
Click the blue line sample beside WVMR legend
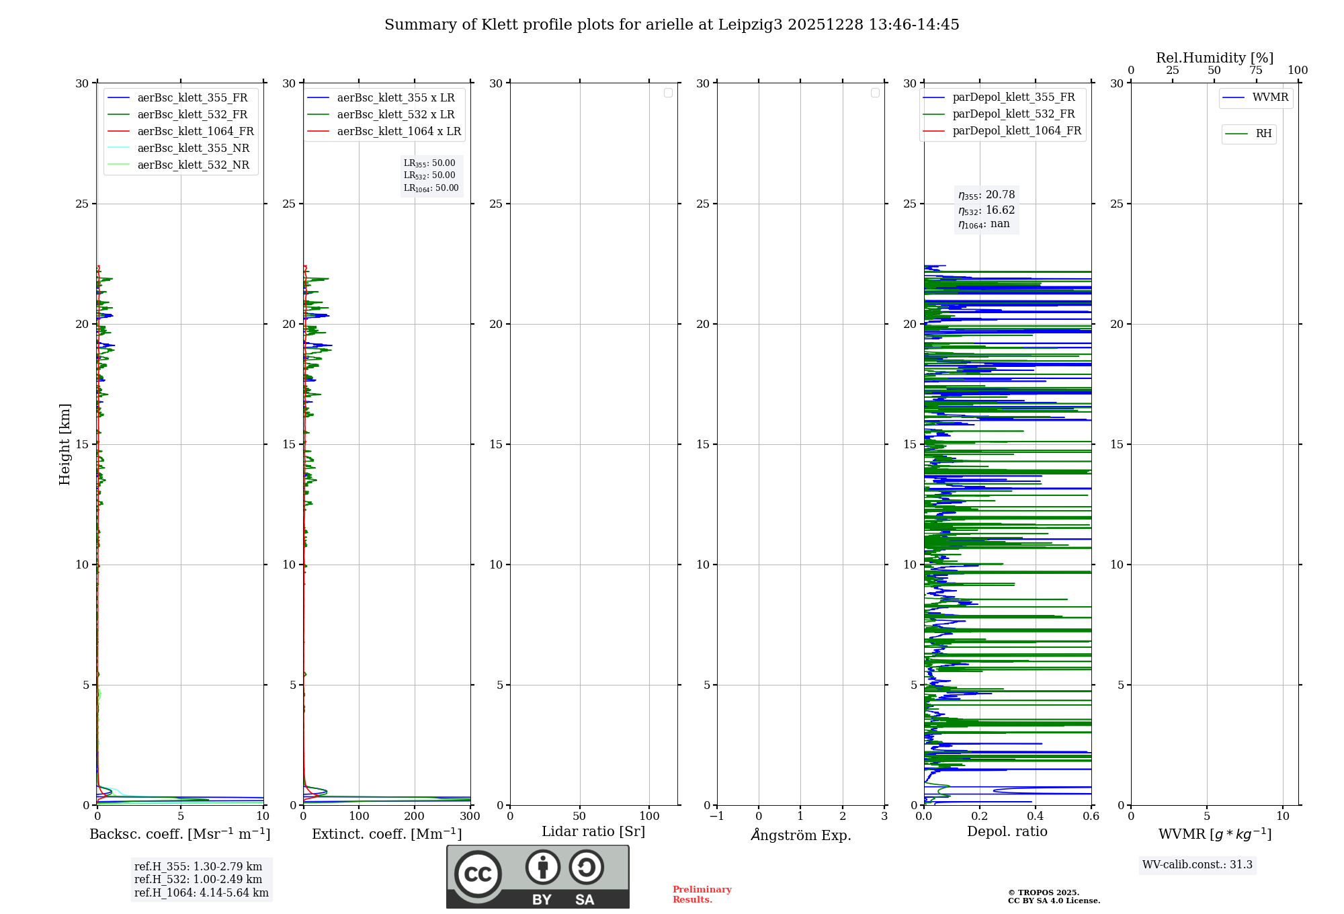pyautogui.click(x=1234, y=98)
